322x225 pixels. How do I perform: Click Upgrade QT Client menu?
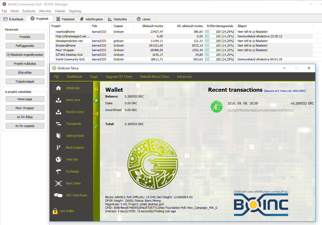[x=119, y=77]
